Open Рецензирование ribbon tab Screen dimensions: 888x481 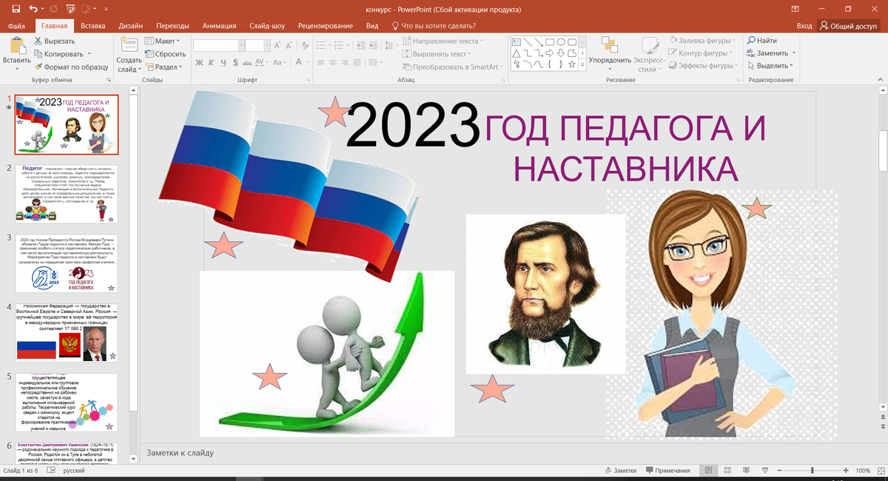pos(326,26)
